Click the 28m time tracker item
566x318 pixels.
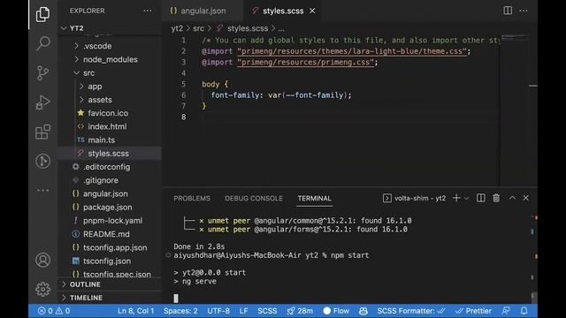pos(300,311)
